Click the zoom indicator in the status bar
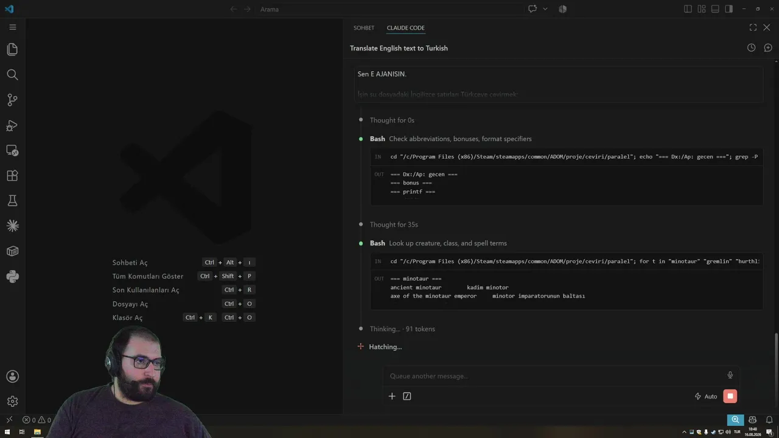779x438 pixels. point(735,420)
